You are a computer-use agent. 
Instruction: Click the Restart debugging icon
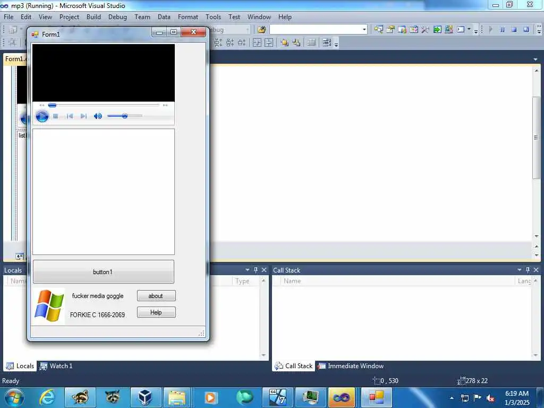point(526,30)
